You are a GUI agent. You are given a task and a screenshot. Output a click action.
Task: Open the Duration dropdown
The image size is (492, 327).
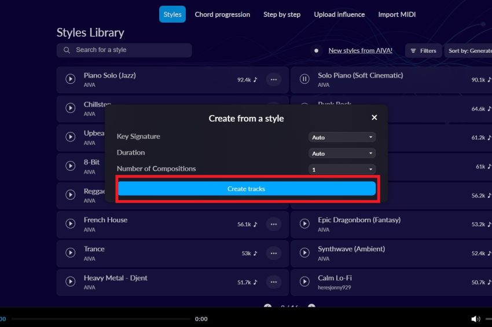342,153
